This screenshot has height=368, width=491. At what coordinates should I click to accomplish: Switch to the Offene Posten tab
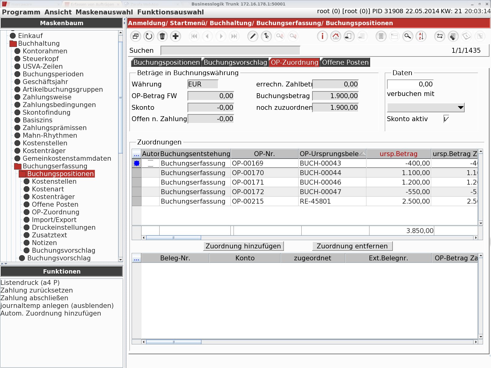pos(345,63)
